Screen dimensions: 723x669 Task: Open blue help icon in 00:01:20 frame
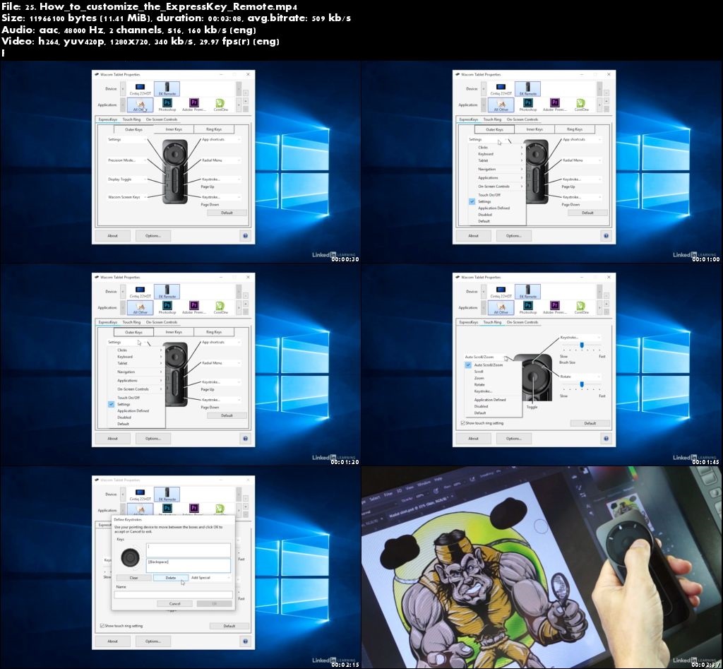point(245,439)
